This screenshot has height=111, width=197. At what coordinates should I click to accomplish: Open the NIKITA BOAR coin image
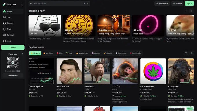point(70,71)
